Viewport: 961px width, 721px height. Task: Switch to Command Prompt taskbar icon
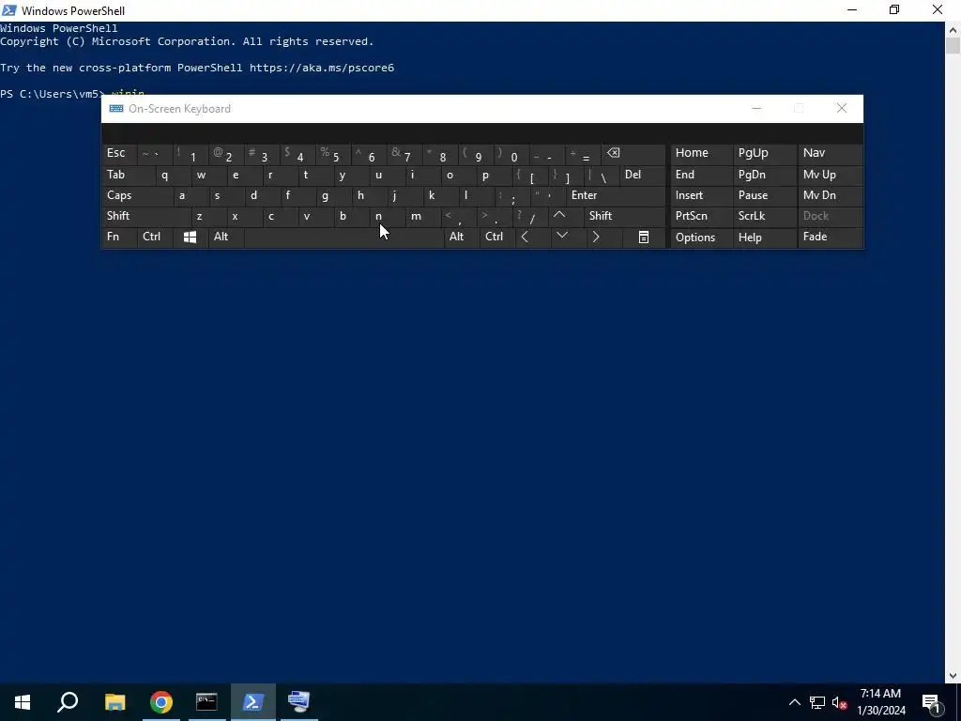[206, 702]
